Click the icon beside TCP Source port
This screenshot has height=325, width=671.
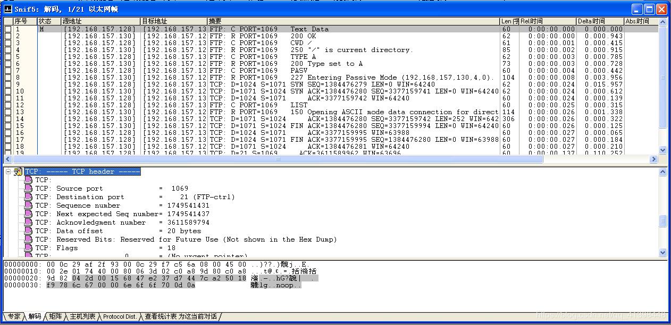point(28,189)
